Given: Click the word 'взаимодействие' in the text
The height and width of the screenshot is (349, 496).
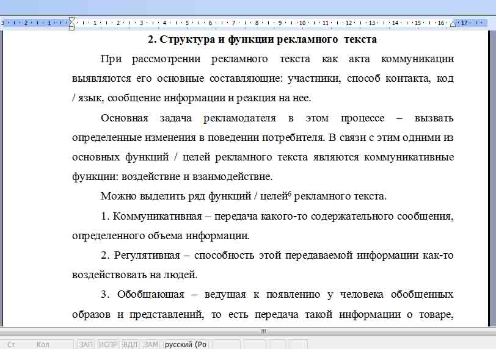Looking at the screenshot, I should 232,176.
